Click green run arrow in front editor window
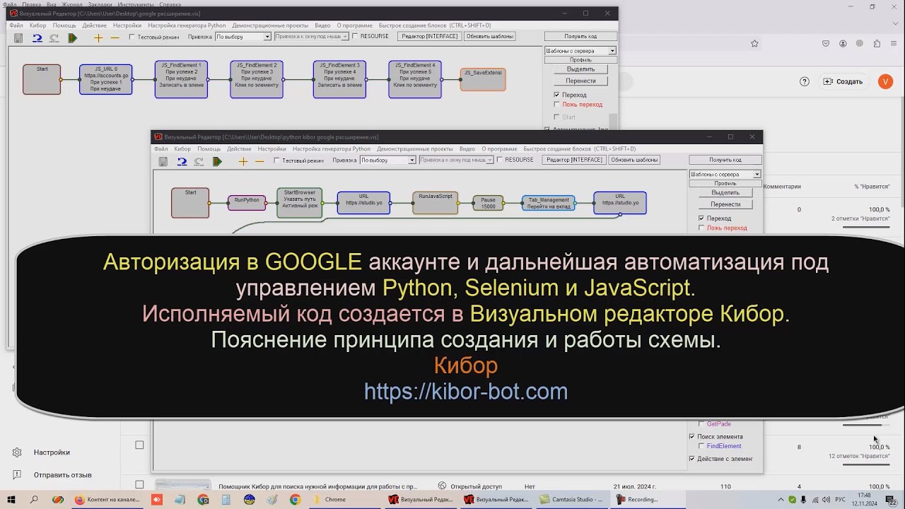The image size is (905, 509). point(217,162)
